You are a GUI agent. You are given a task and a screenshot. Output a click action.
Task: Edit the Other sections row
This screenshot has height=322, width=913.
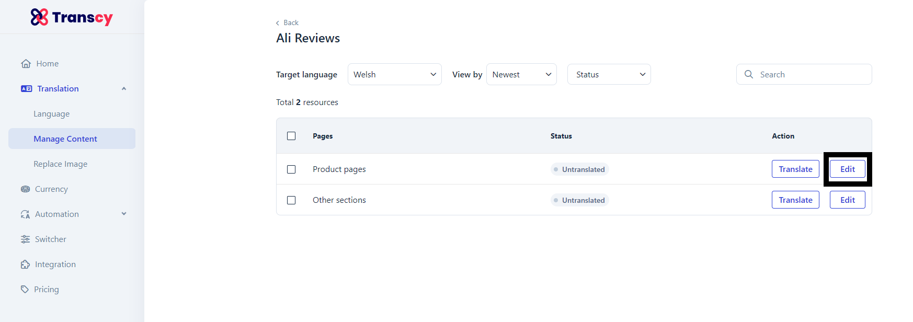tap(848, 200)
